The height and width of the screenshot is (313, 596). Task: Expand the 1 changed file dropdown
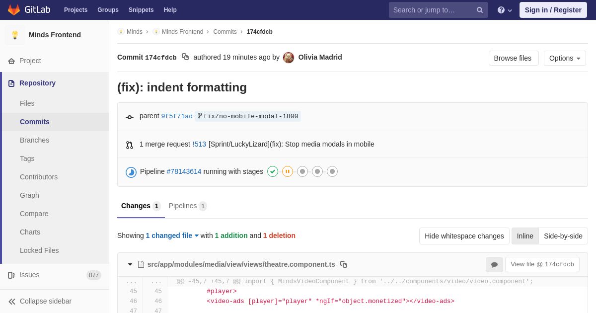click(x=172, y=235)
